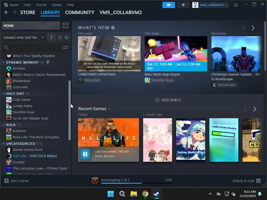Open the Games menu
267x200 pixels.
point(57,5)
